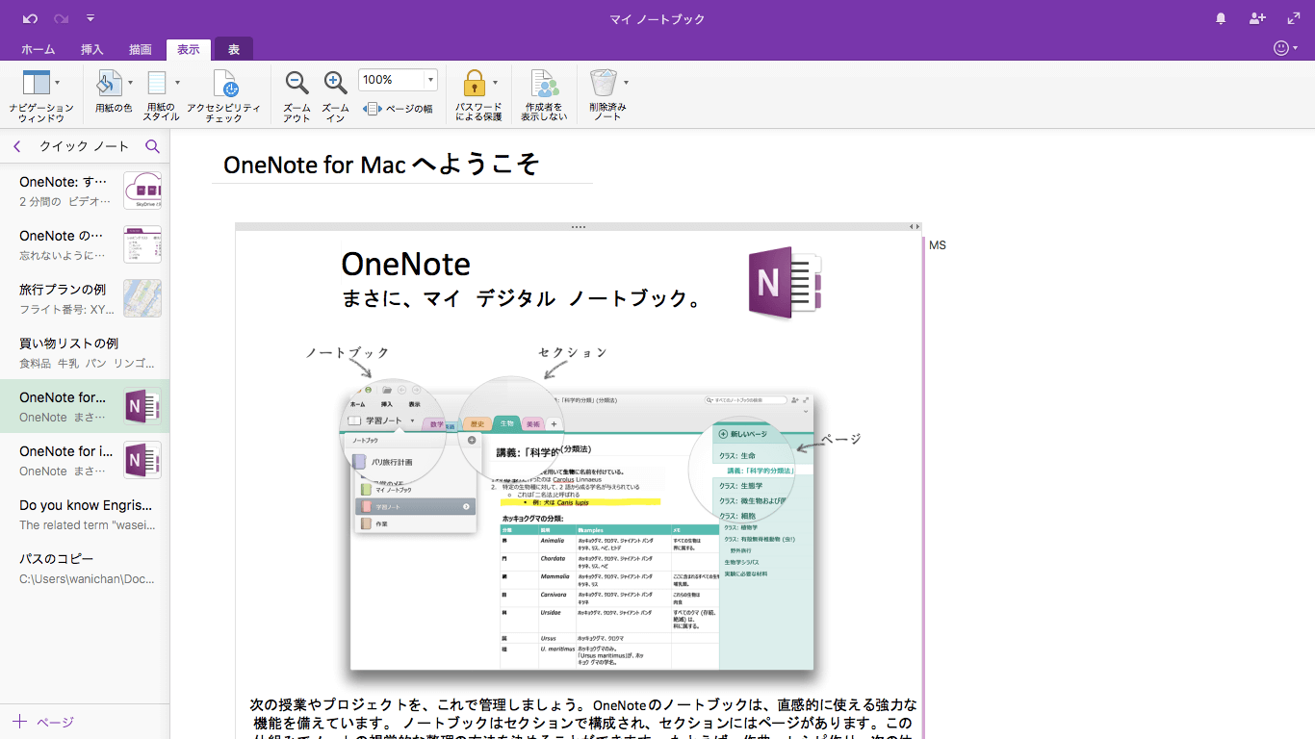Open the notifications bell icon
Image resolution: width=1315 pixels, height=739 pixels.
[x=1221, y=18]
